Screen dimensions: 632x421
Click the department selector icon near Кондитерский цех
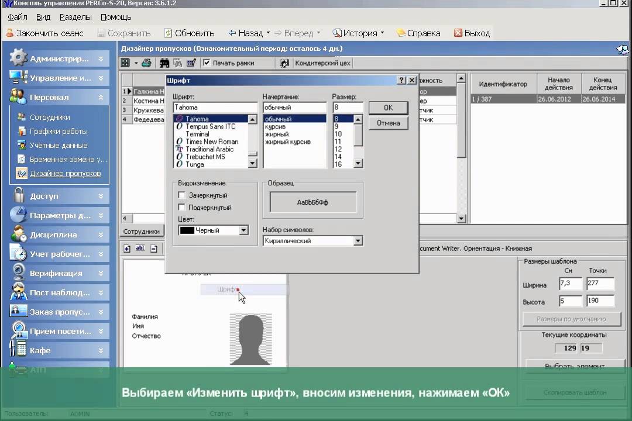point(284,63)
